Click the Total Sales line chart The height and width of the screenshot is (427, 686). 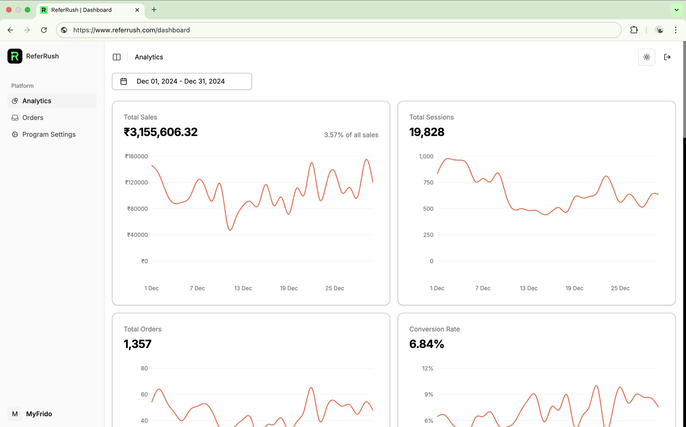point(262,209)
